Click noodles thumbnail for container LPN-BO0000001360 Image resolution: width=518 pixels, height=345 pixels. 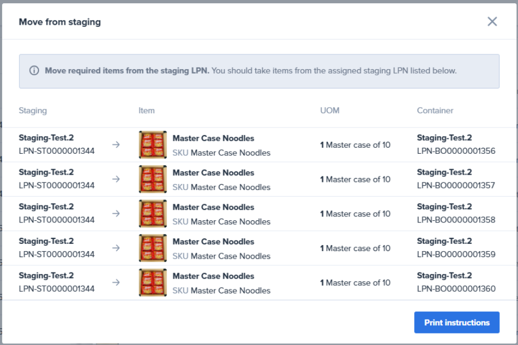click(153, 283)
